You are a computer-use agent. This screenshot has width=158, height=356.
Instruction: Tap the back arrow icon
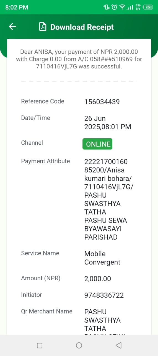coord(12,27)
